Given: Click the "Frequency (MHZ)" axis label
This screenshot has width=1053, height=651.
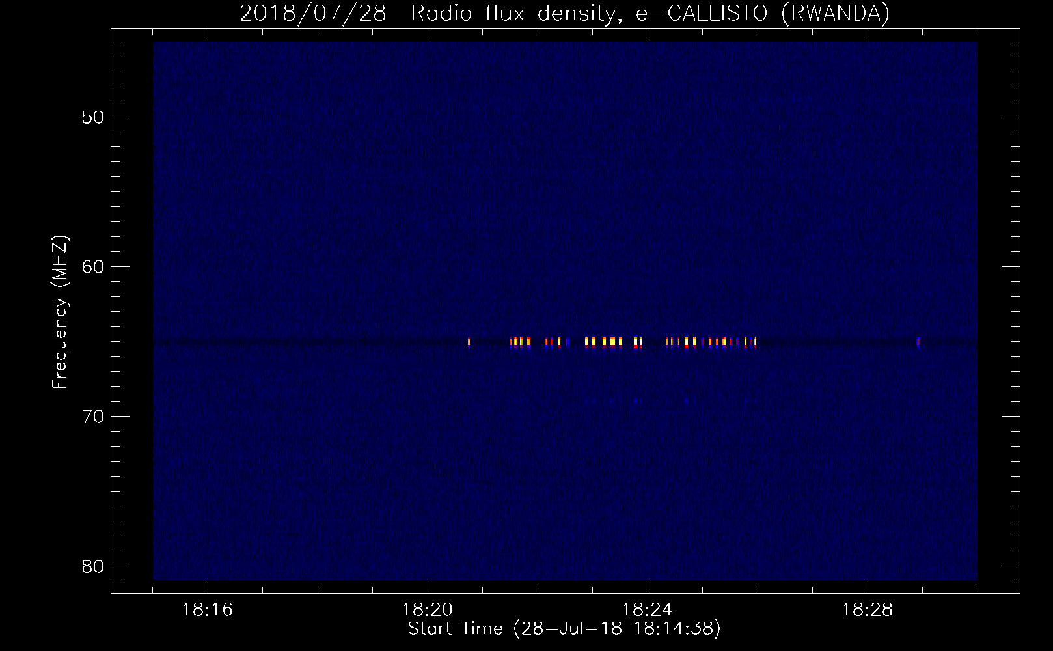Looking at the screenshot, I should click(60, 312).
